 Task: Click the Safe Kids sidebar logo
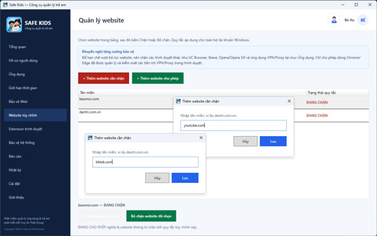click(14, 25)
